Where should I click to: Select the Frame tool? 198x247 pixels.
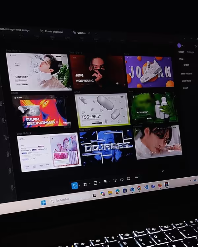pos(85,184)
